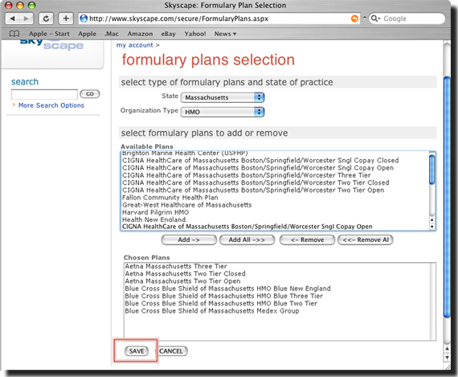Select Aetna Massachusetts Two Tier Closed
458x377 pixels.
click(x=185, y=274)
